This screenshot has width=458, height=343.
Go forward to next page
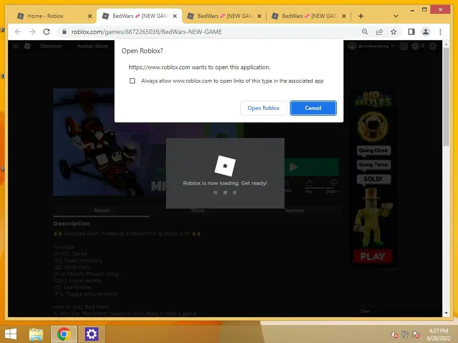click(32, 32)
